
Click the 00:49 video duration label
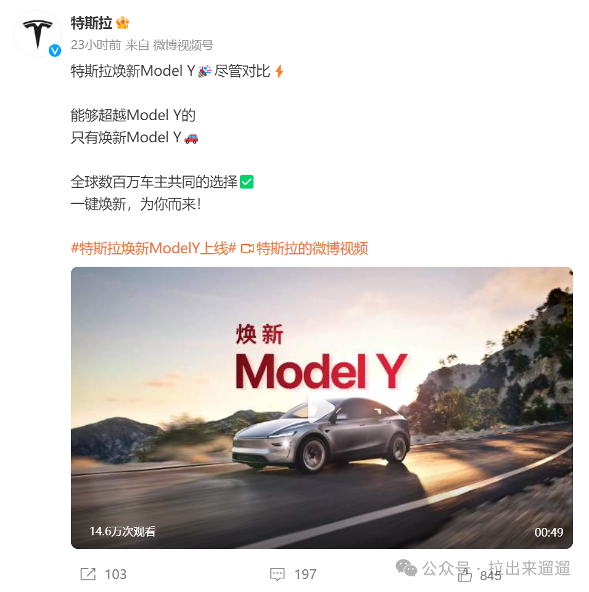pos(548,532)
